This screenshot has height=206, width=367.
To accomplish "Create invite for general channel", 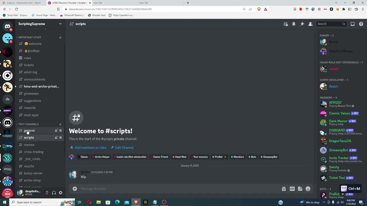I will 56,130.
